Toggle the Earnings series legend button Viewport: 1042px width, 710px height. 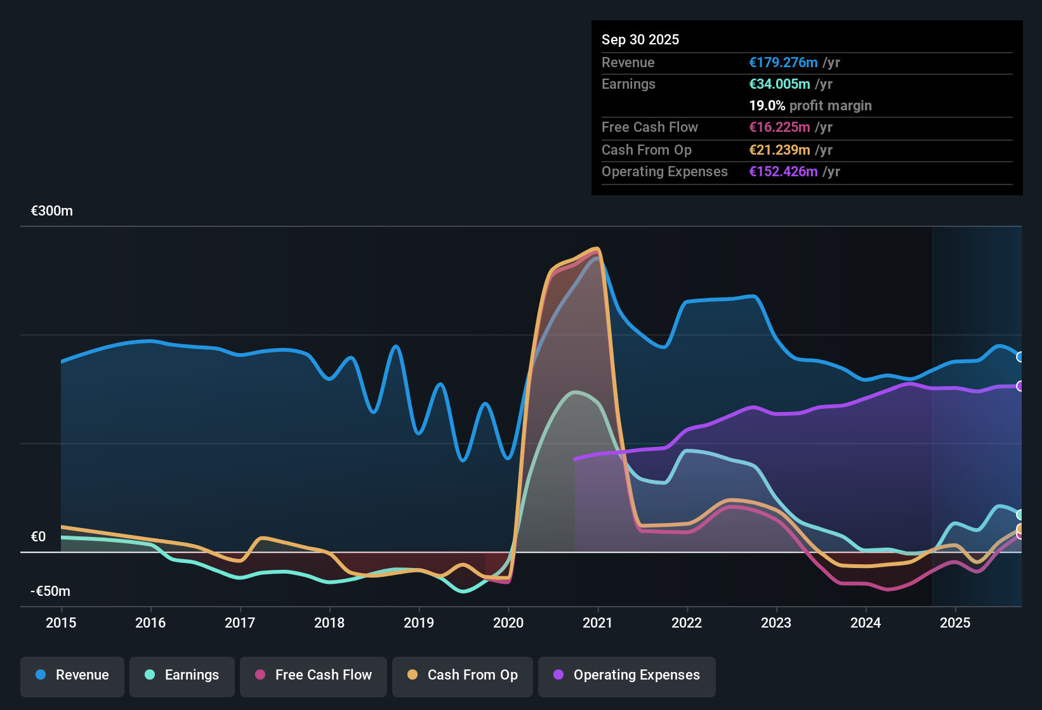coord(182,676)
